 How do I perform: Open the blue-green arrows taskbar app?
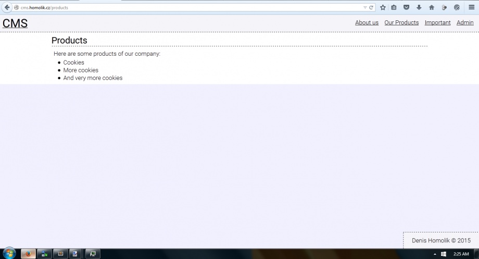coord(44,254)
